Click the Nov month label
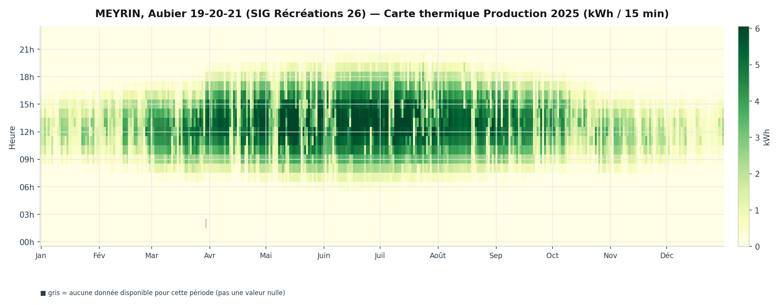The image size is (779, 305). pos(611,256)
